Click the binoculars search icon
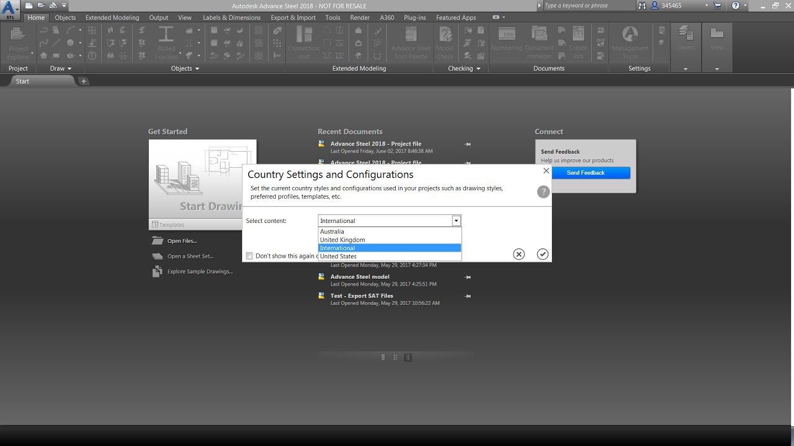The image size is (794, 446). pos(642,6)
